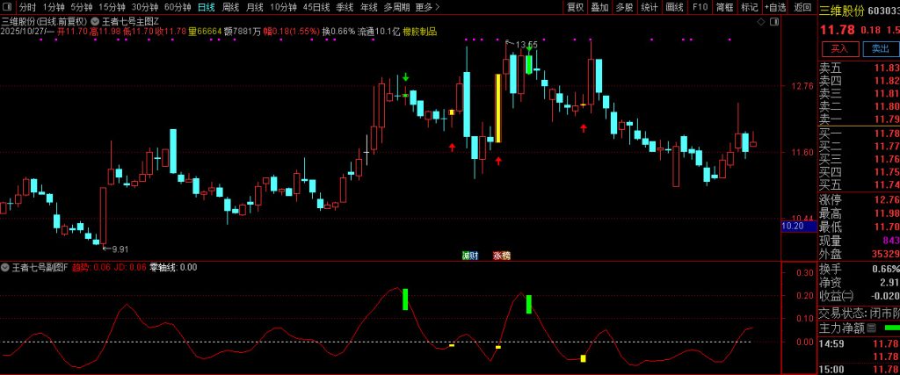
Task: Click the green down arrow signal on chart
Action: tap(405, 78)
